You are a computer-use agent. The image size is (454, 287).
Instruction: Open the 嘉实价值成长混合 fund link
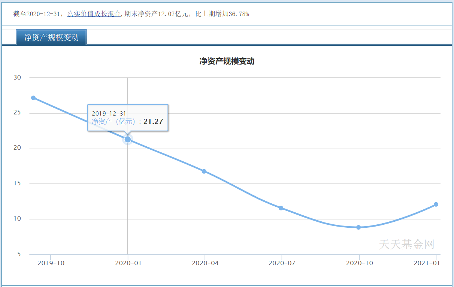click(x=94, y=14)
